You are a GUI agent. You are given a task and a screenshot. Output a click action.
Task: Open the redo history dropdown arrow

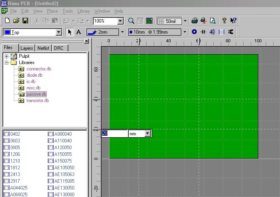coord(88,21)
